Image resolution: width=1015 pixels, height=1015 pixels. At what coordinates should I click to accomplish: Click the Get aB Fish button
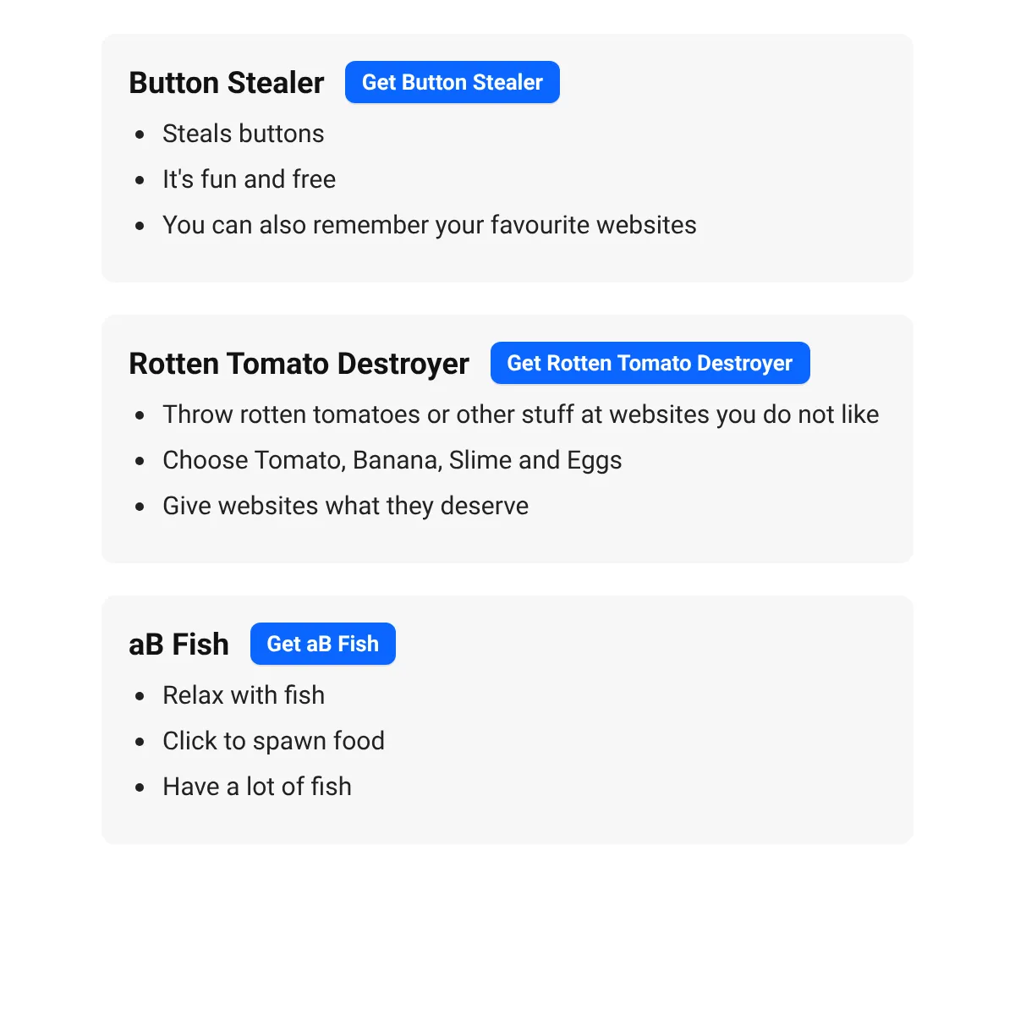323,644
